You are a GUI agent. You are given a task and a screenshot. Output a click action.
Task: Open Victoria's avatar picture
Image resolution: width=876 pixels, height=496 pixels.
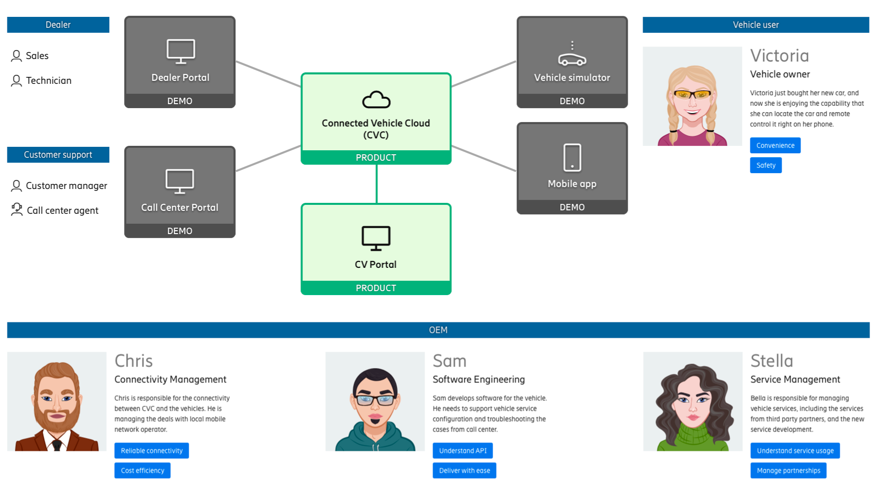point(692,96)
